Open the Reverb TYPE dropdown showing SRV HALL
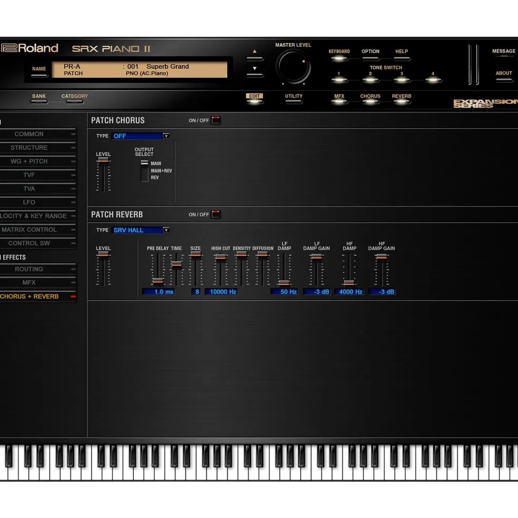518x518 pixels. (x=141, y=230)
